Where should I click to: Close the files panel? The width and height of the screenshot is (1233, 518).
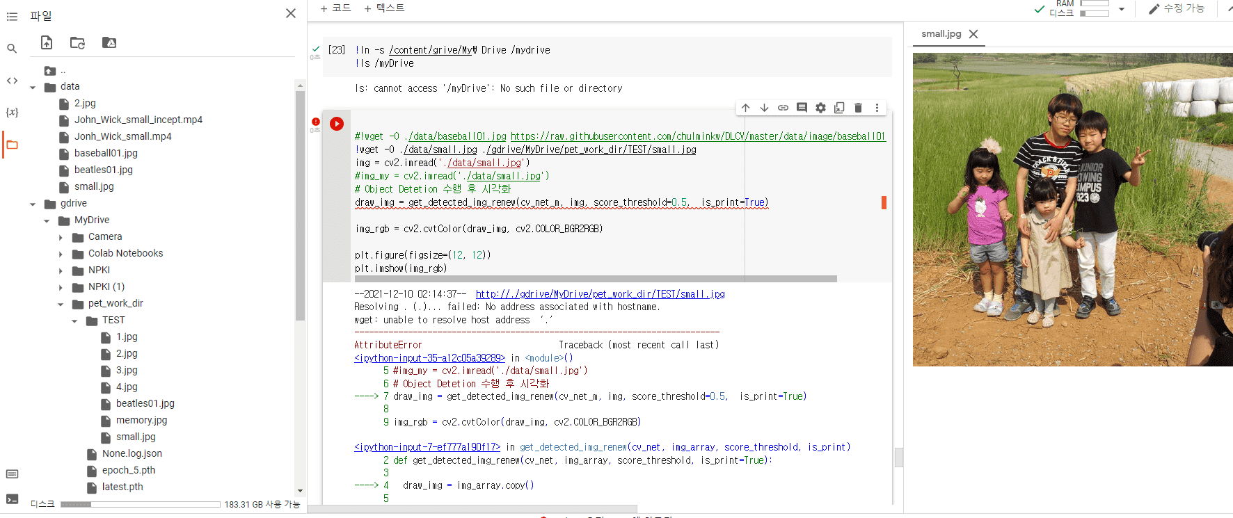tap(291, 13)
